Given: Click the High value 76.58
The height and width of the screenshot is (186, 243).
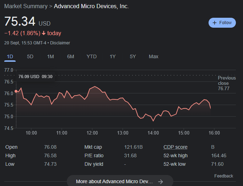Looking at the screenshot, I should (50, 155).
